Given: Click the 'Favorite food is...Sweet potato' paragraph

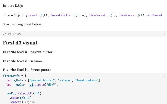Looking at the screenshot, I should pyautogui.click(x=27, y=70).
